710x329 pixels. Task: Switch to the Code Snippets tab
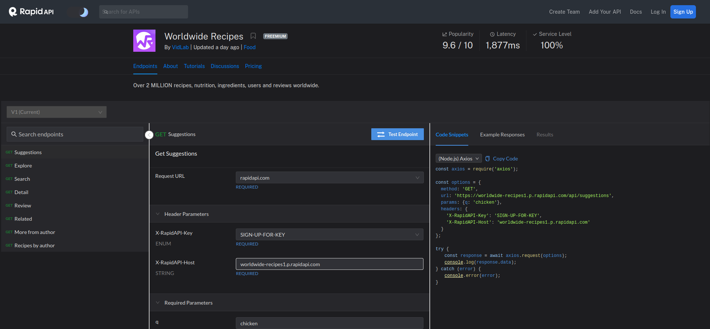coord(452,135)
